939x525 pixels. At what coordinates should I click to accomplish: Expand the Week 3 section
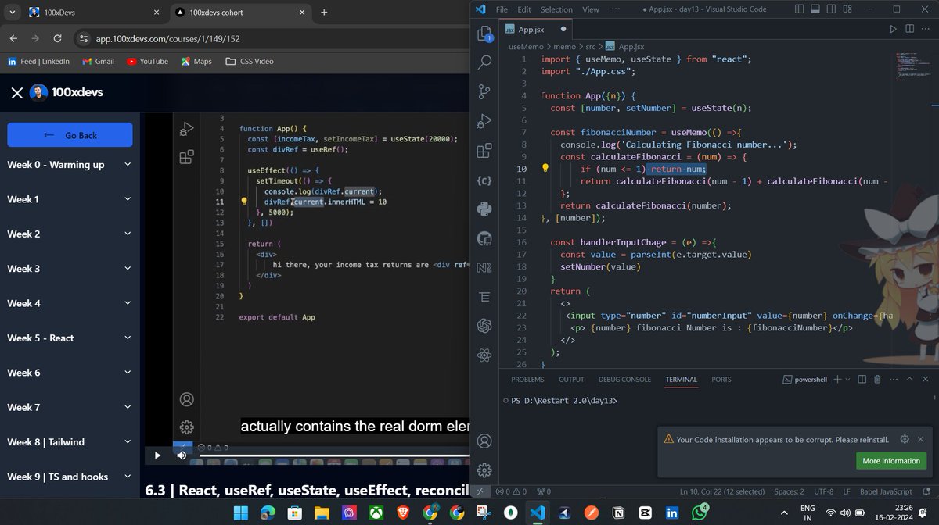(69, 269)
